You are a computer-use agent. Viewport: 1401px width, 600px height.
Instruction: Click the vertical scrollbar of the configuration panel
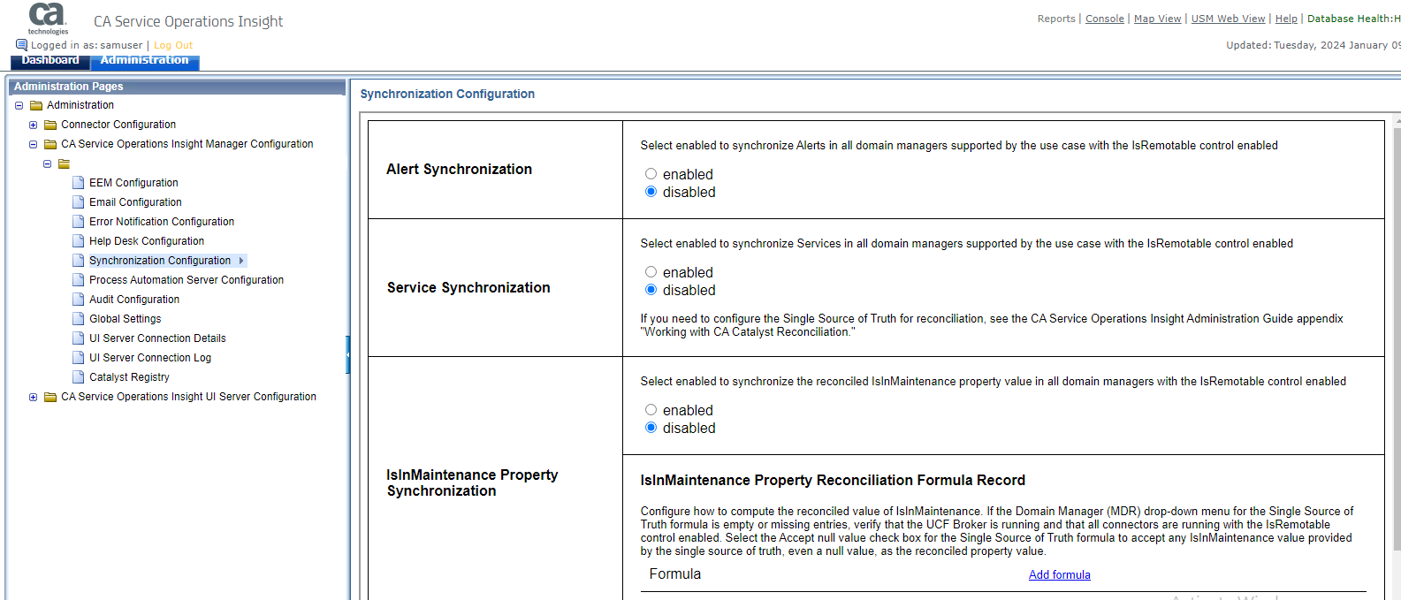1397,340
